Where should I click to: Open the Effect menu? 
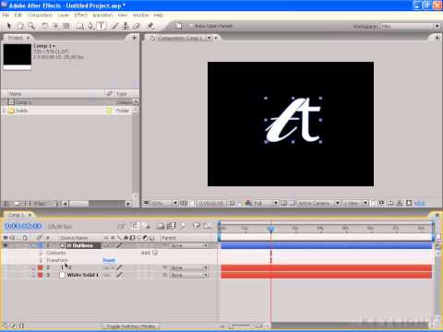(x=81, y=15)
